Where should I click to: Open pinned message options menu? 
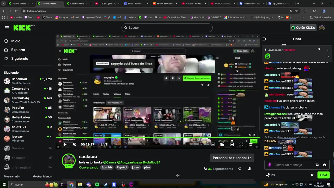pyautogui.click(x=328, y=50)
